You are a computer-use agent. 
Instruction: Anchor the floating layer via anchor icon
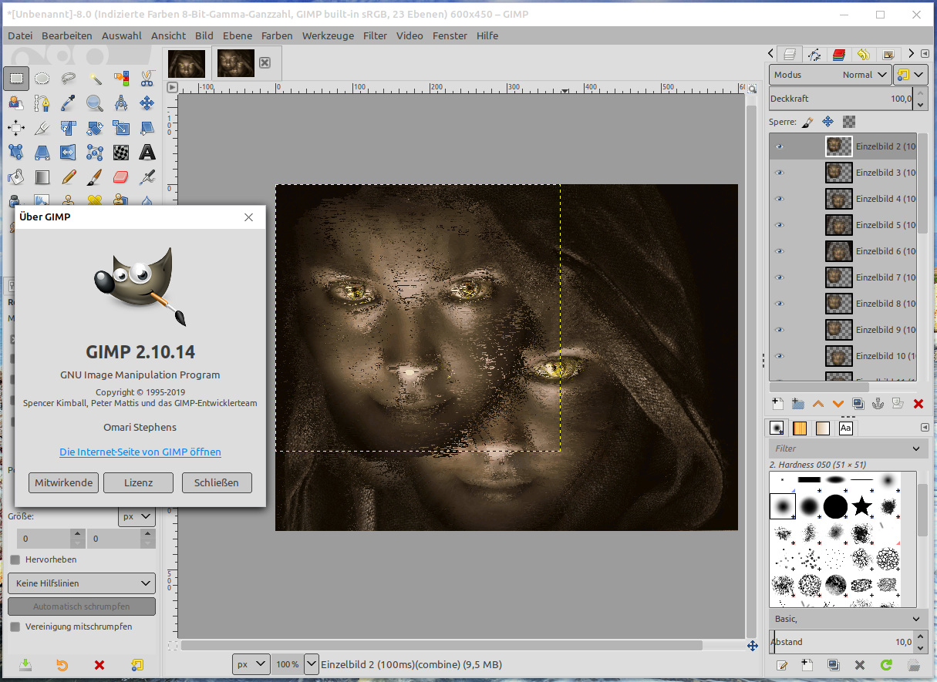(x=878, y=404)
